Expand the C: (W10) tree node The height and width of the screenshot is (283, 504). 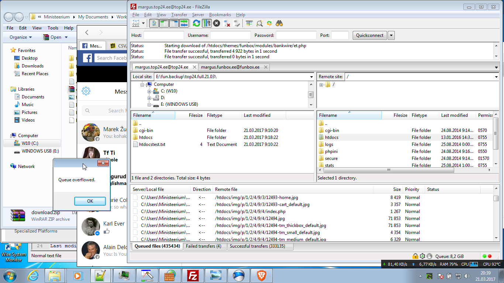point(149,91)
